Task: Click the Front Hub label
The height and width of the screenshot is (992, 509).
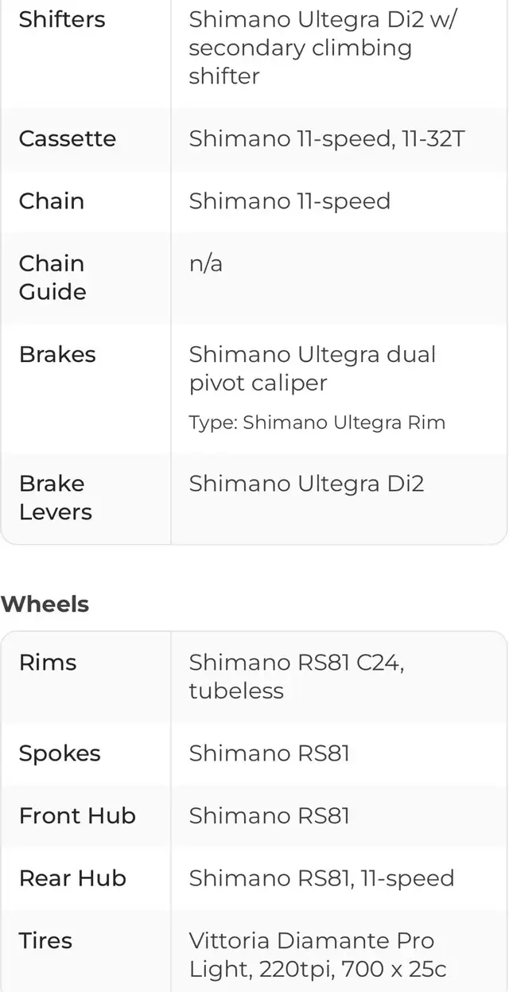Action: click(77, 815)
